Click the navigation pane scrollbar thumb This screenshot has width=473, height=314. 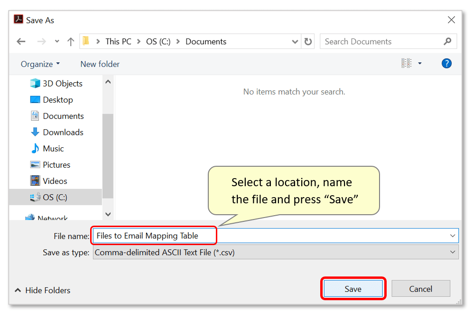click(x=108, y=156)
